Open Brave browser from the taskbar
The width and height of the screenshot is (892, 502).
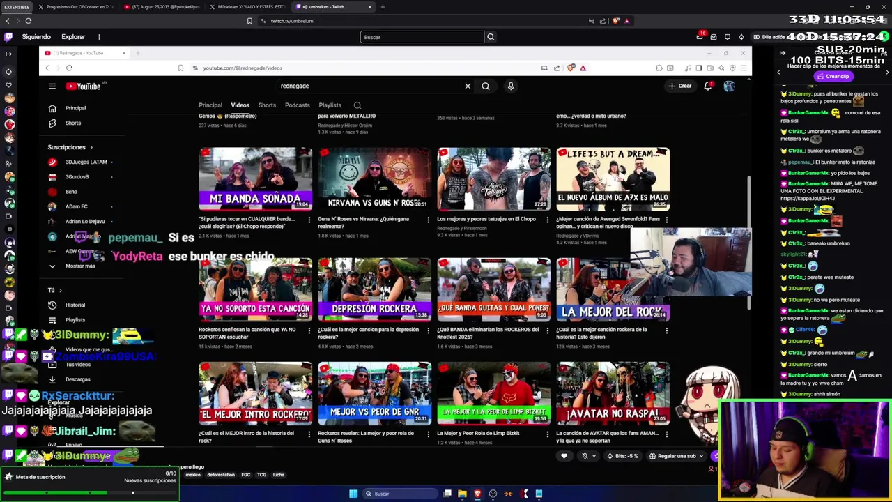[x=477, y=494]
